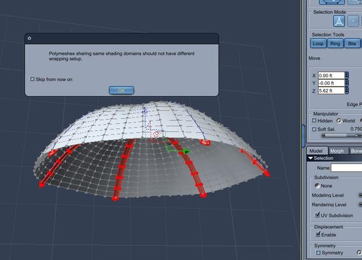The height and width of the screenshot is (260, 362).
Task: Click the green manipulator arrow in viewport
Action: click(186, 152)
